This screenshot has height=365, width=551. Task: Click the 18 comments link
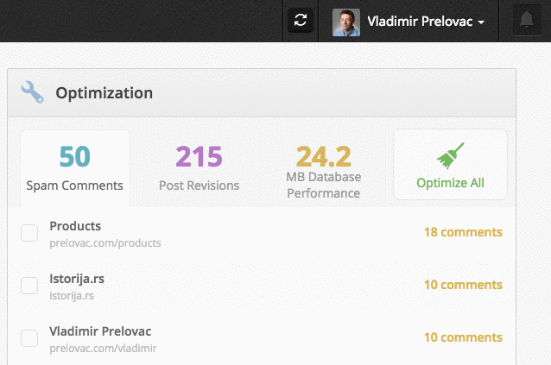pos(463,232)
